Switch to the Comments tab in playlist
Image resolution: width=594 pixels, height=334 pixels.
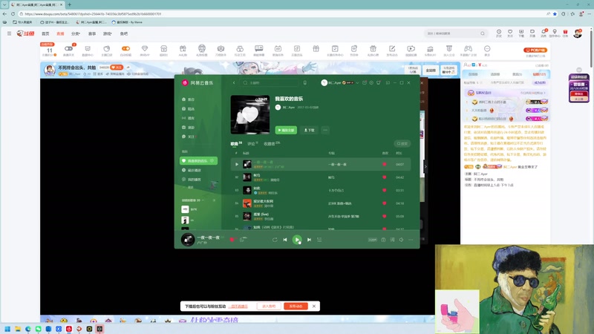click(x=252, y=143)
